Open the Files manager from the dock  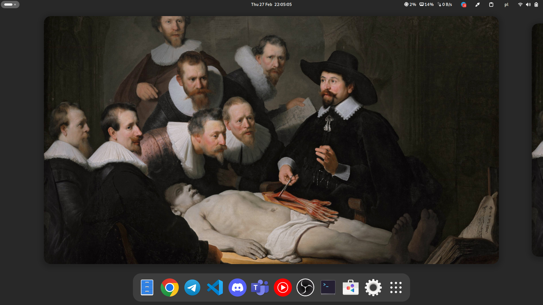147,287
